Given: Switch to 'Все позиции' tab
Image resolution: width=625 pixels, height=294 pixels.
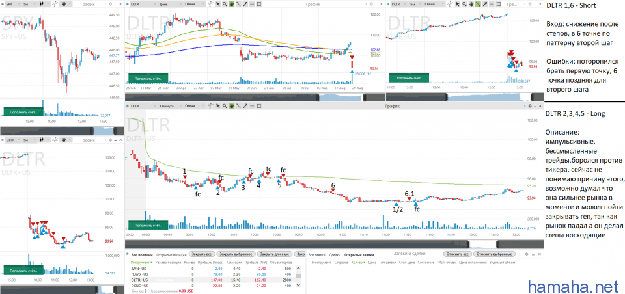Looking at the screenshot, I should point(142,254).
